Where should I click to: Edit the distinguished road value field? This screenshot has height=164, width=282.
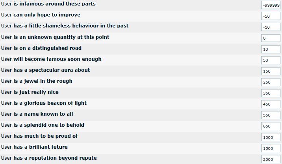pos(270,49)
